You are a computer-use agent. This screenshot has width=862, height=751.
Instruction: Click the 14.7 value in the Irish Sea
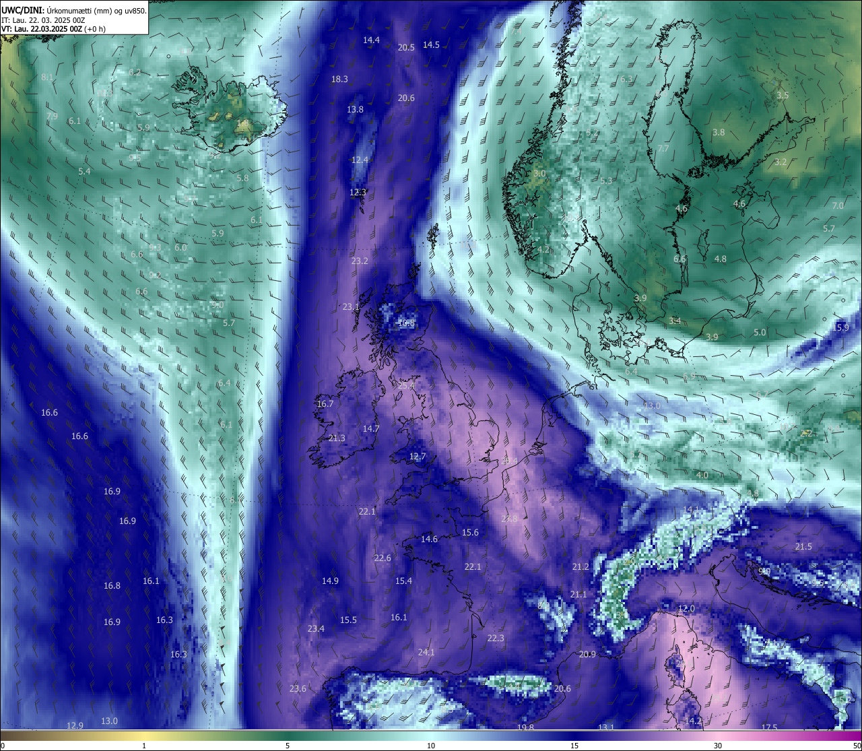pyautogui.click(x=371, y=429)
